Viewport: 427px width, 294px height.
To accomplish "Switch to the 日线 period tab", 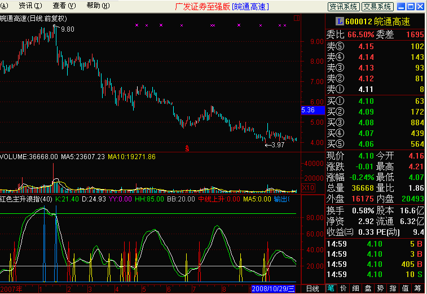I will (312, 289).
